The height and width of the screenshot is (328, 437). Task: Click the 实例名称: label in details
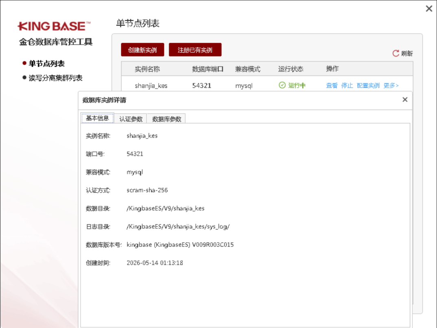pos(98,136)
